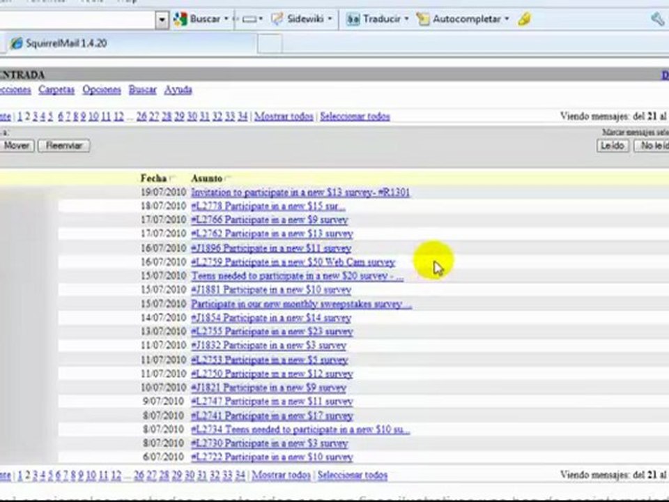Image resolution: width=669 pixels, height=502 pixels.
Task: Expand the Sidewiki dropdown arrow
Action: coord(330,19)
